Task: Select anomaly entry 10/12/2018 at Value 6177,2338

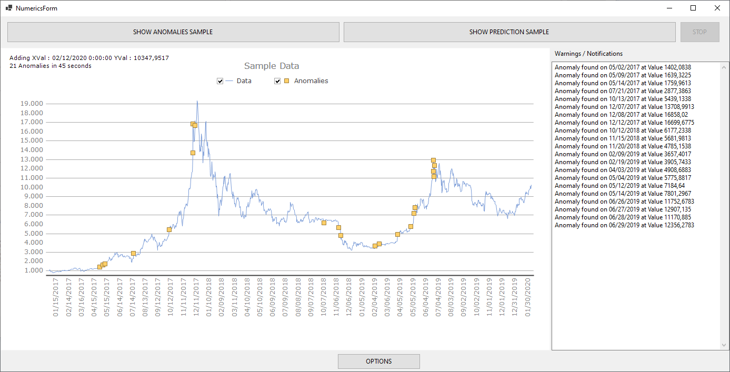Action: (x=623, y=130)
